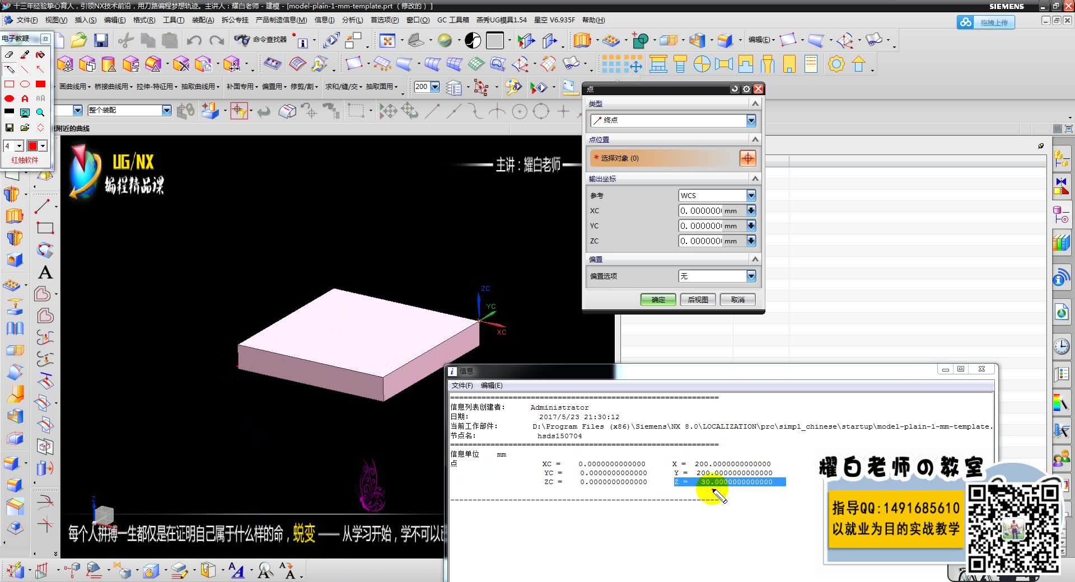1075x582 pixels.
Task: Select the red arrow tool
Action: 40,69
